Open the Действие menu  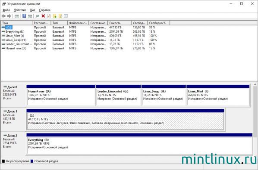click(20, 10)
